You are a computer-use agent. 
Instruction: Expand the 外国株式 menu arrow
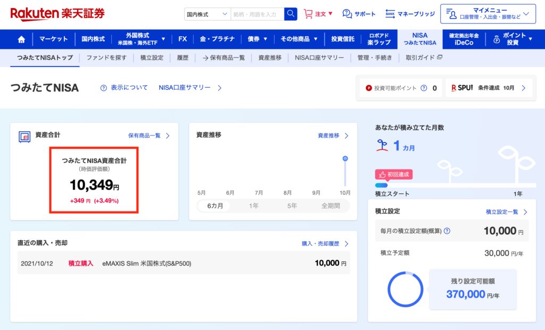coord(163,39)
